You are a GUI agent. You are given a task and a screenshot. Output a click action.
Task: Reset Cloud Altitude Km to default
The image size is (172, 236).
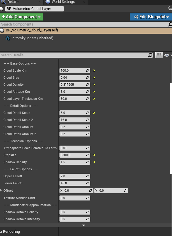point(94,92)
